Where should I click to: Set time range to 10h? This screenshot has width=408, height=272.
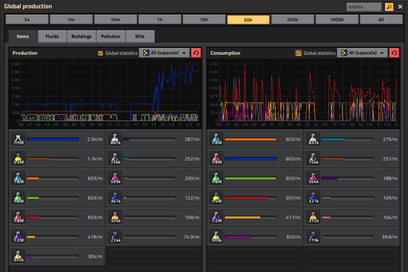coord(204,20)
